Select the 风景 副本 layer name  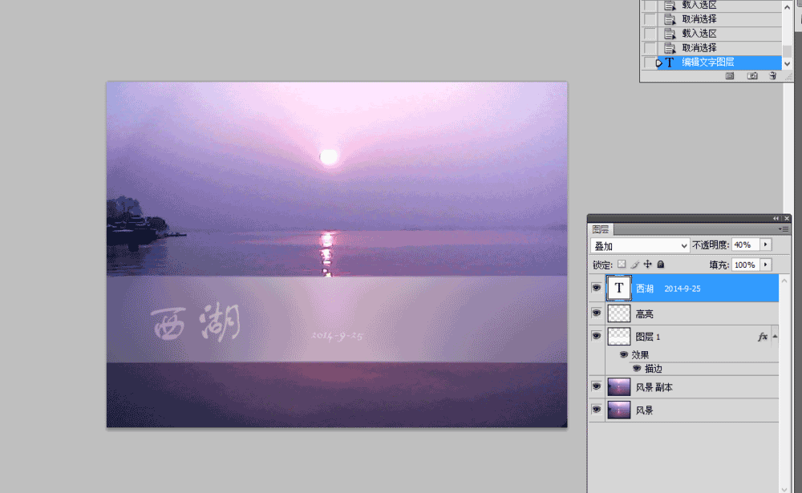(x=654, y=388)
